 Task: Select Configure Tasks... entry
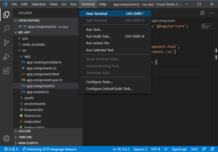(115, 82)
